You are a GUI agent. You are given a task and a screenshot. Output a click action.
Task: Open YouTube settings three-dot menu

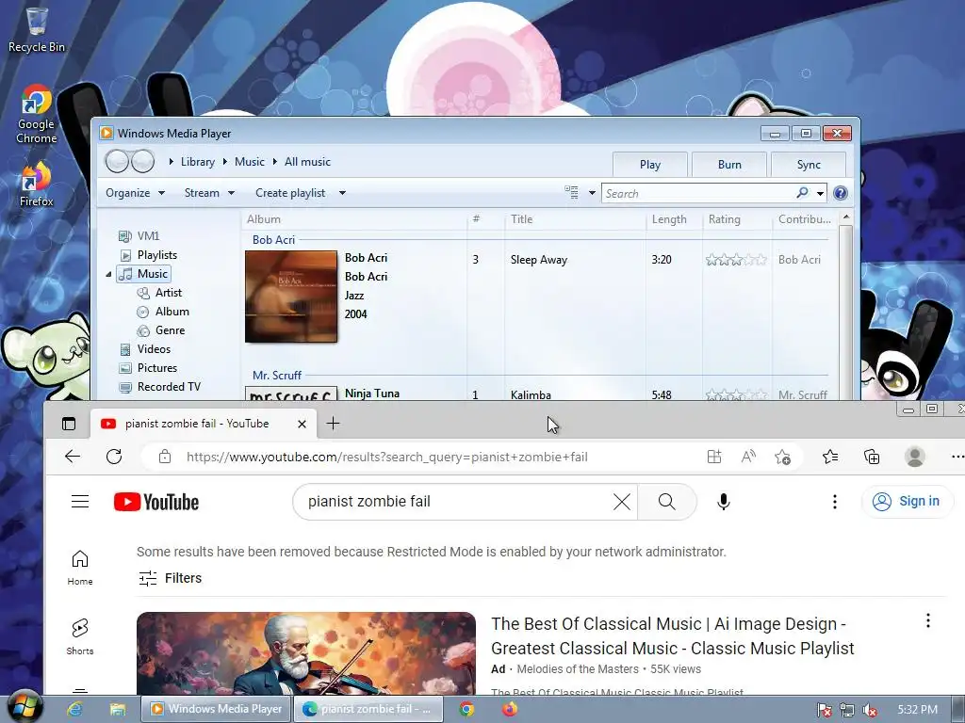point(835,502)
